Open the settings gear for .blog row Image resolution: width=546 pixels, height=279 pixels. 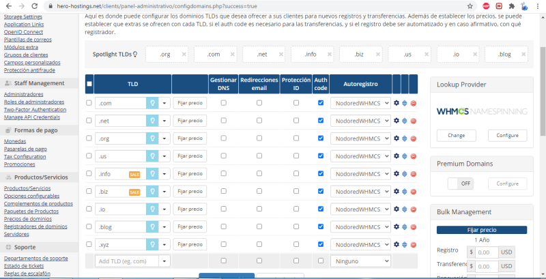[x=396, y=226]
